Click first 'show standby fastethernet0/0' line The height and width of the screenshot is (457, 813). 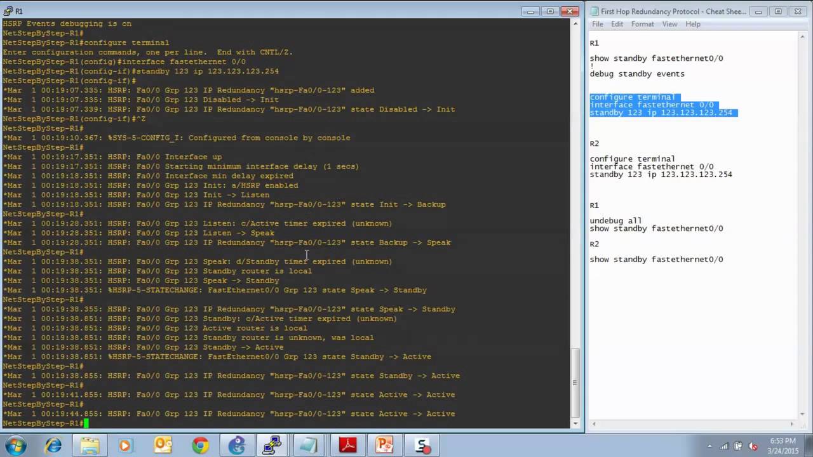pyautogui.click(x=656, y=58)
